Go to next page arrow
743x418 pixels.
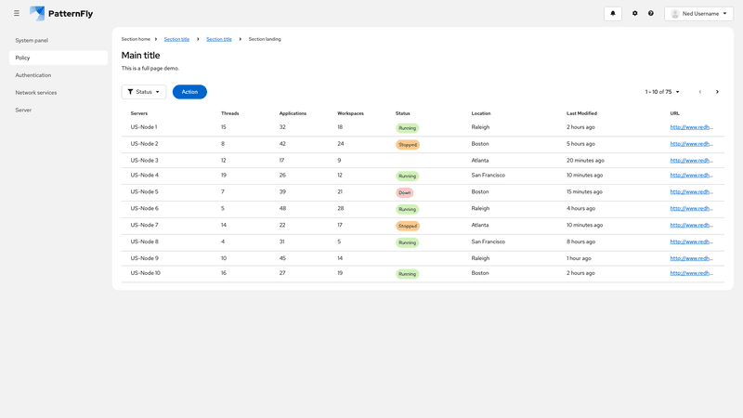click(x=717, y=92)
